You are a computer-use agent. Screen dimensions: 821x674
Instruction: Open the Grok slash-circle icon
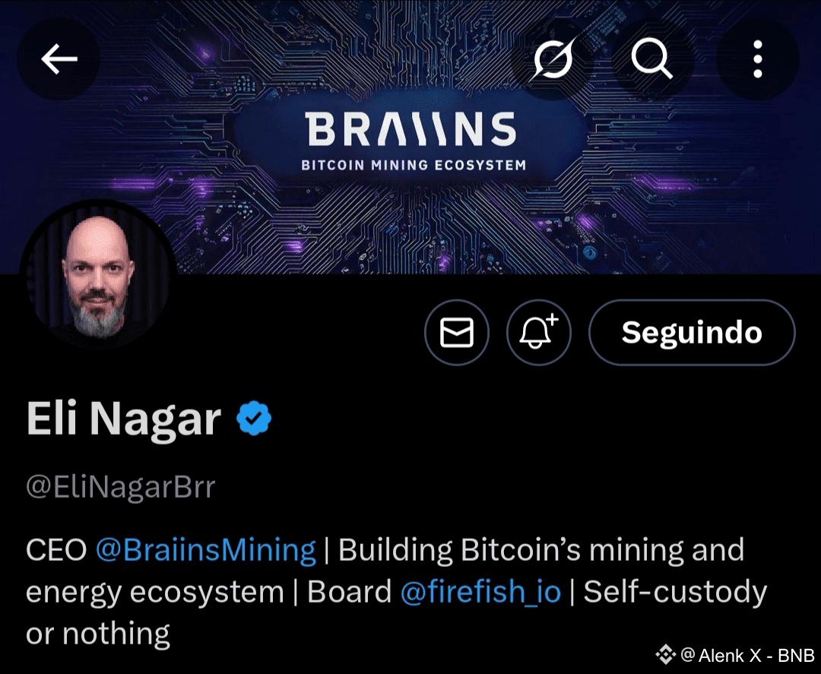coord(553,59)
